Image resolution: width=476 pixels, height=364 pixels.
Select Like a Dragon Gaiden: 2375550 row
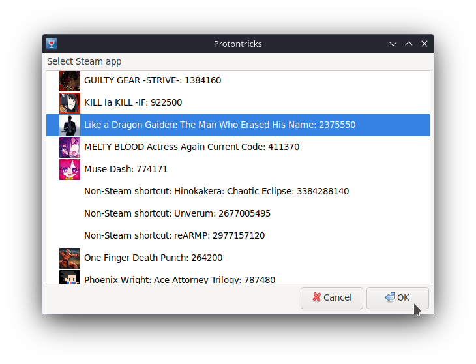[x=238, y=125]
